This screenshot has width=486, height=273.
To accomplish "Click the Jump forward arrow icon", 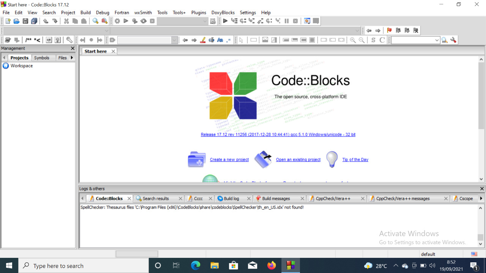I will 378,31.
